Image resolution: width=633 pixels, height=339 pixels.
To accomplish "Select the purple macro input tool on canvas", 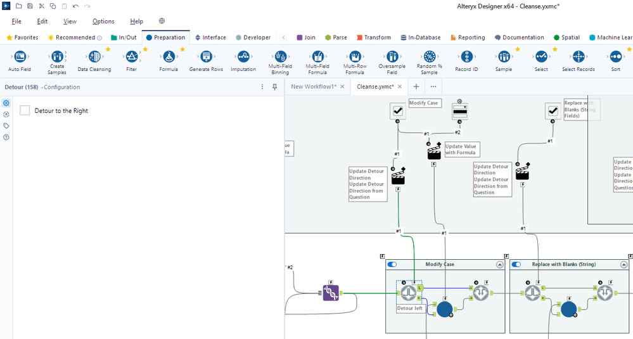I will (331, 293).
